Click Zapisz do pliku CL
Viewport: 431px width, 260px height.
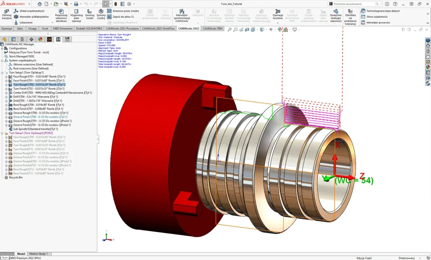[x=120, y=17]
